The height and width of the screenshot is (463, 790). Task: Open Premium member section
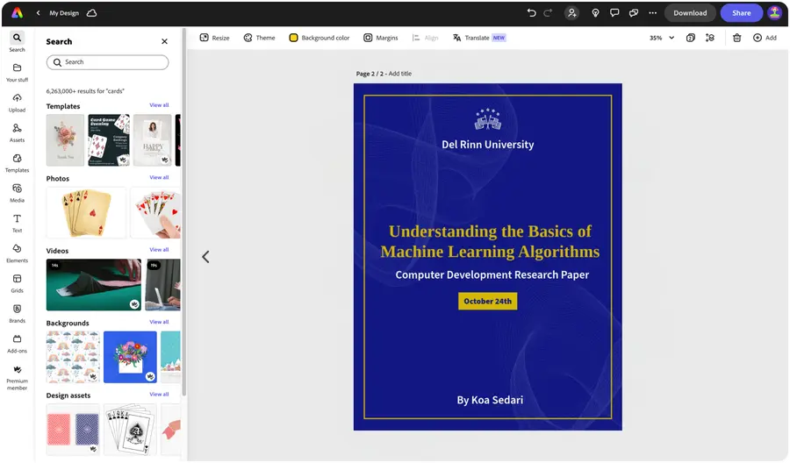pyautogui.click(x=18, y=377)
